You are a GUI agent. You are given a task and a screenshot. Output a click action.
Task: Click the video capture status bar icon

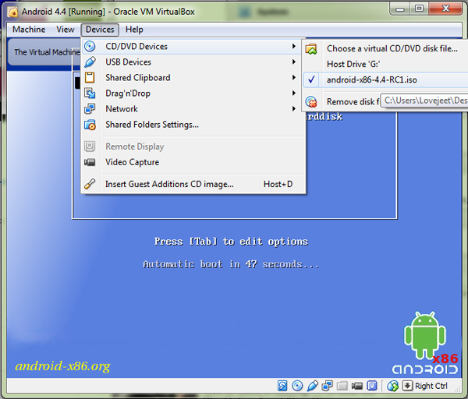coord(357,387)
